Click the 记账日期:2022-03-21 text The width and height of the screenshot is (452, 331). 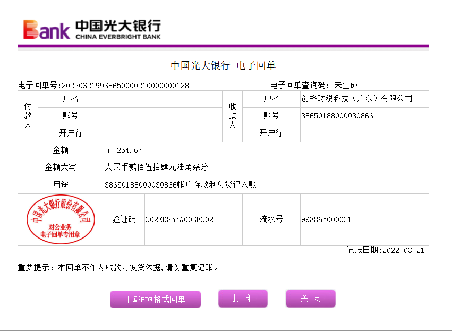[x=385, y=250]
